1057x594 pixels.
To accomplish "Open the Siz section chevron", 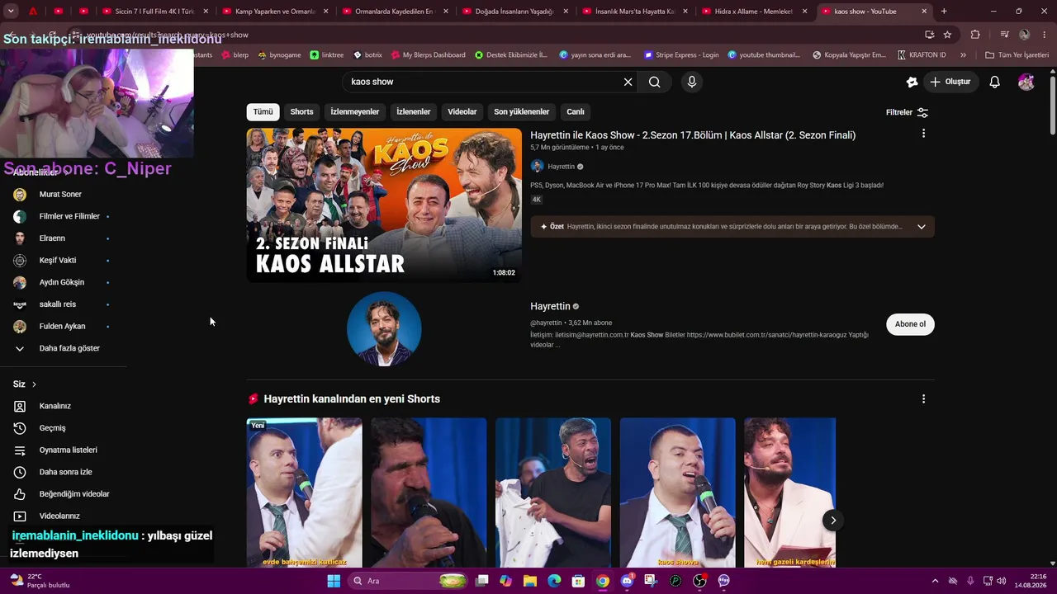I will 34,384.
